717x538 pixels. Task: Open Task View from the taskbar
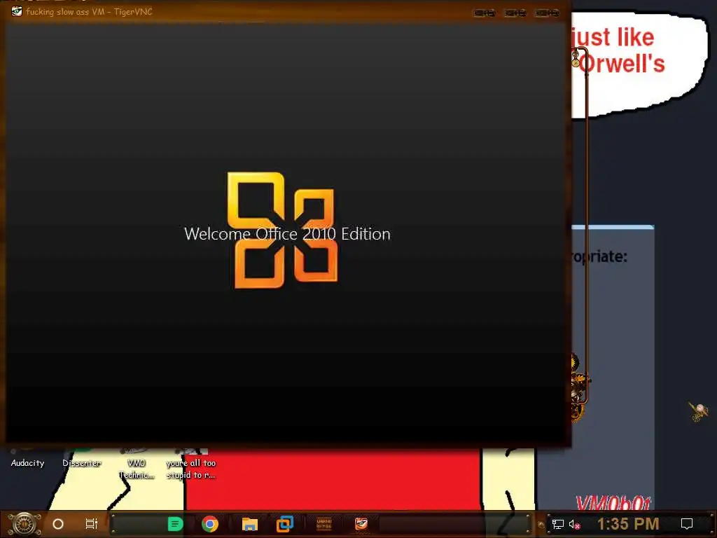[x=92, y=524]
